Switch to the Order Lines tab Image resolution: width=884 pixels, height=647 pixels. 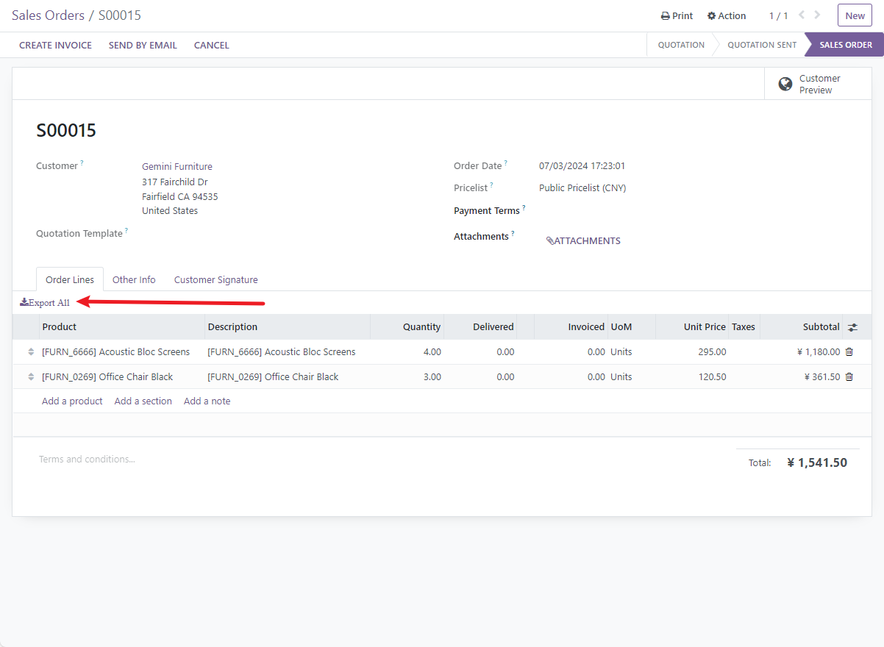pos(70,279)
